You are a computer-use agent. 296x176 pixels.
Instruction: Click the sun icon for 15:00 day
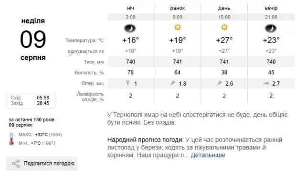[224, 27]
